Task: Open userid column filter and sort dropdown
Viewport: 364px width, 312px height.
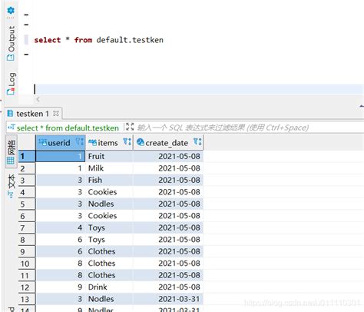Action: 80,142
